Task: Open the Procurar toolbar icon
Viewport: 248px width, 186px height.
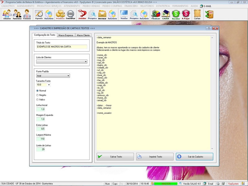Action: click(x=102, y=14)
